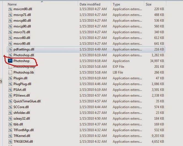Select the file name Photoshop.lib
Viewport: 183px width, 146px height.
(x=24, y=72)
